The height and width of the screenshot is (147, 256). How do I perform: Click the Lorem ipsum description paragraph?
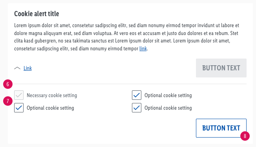[x=127, y=37]
